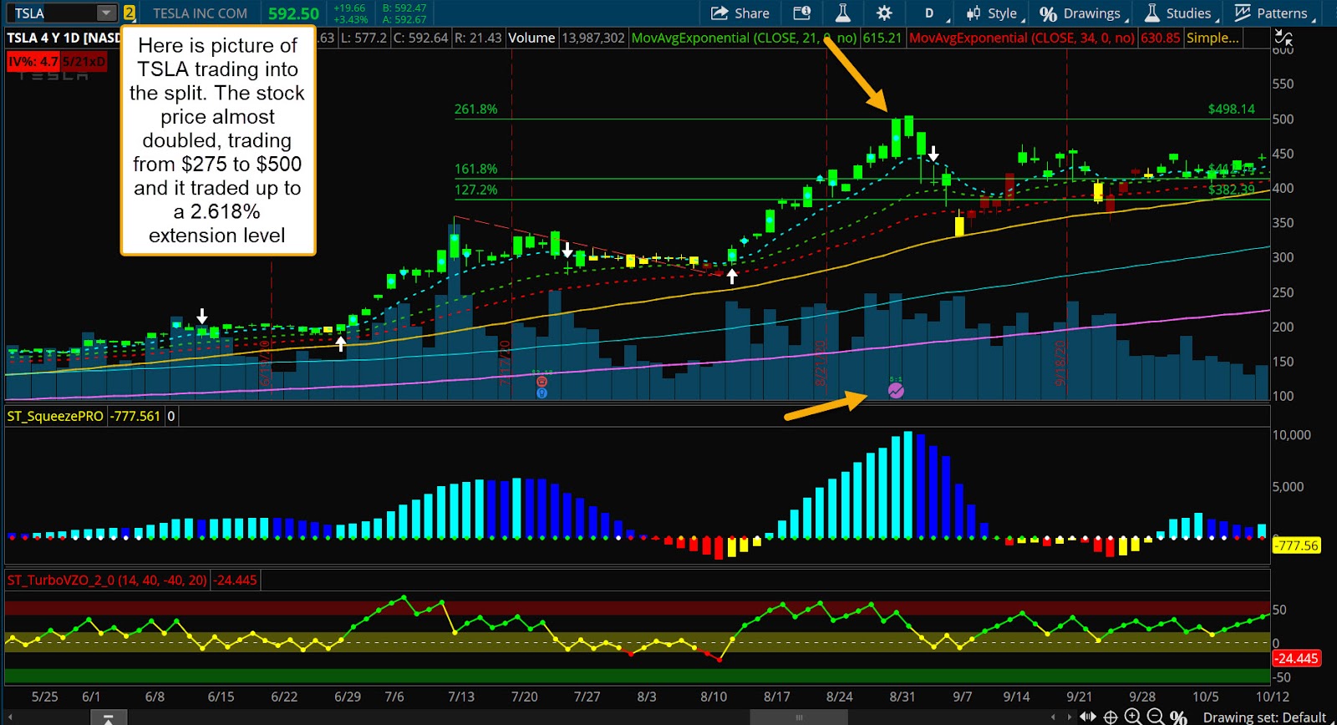1337x725 pixels.
Task: Click the TSLA 4 Y 1D chart title
Action: tap(64, 38)
